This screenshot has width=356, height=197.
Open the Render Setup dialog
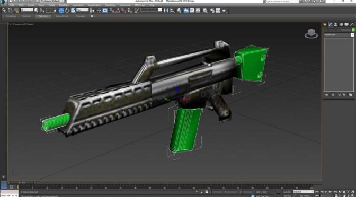pos(212,11)
